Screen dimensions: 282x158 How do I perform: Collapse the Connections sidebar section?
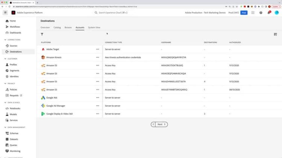[x=5, y=40]
